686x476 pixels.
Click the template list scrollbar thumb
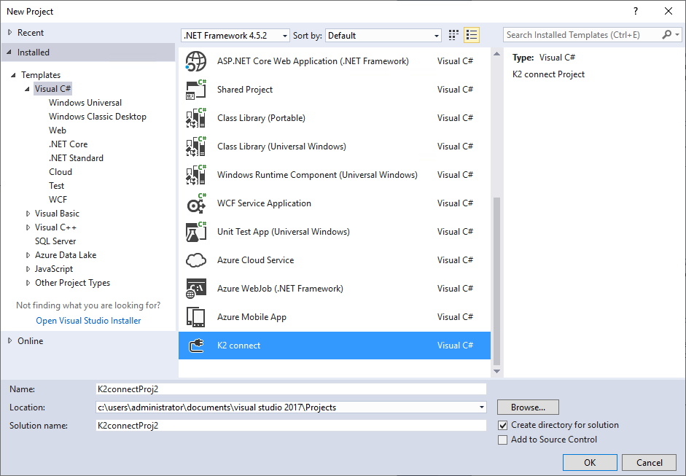[496, 281]
